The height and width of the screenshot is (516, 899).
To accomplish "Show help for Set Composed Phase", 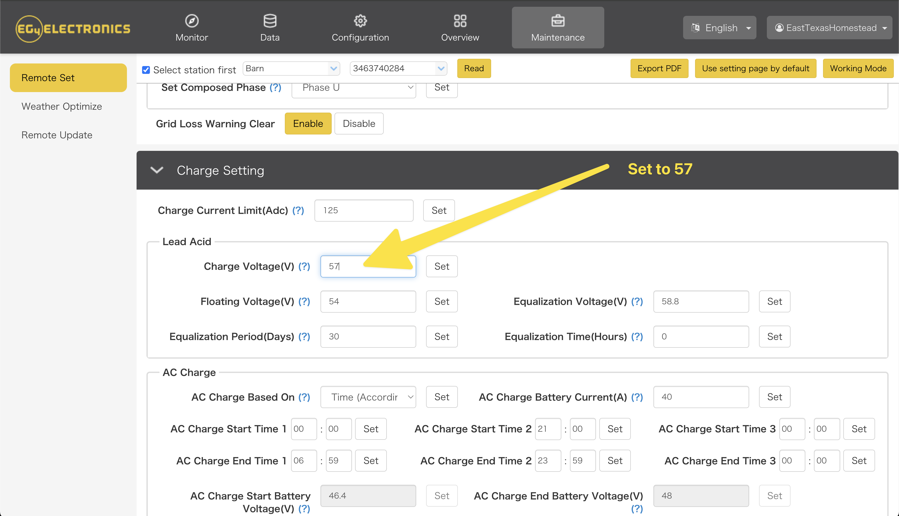I will (275, 87).
